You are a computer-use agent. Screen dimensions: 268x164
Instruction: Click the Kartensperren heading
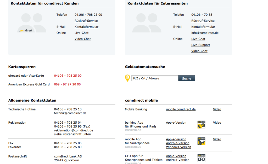pyautogui.click(x=22, y=67)
